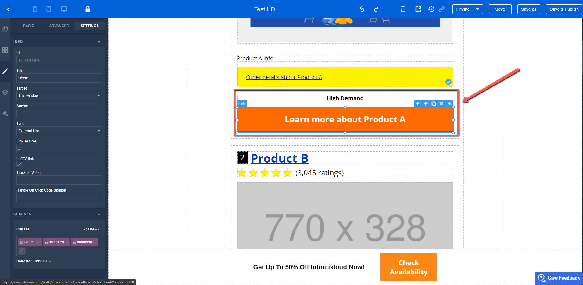Redo the last action
This screenshot has height=285, width=583.
pyautogui.click(x=376, y=9)
